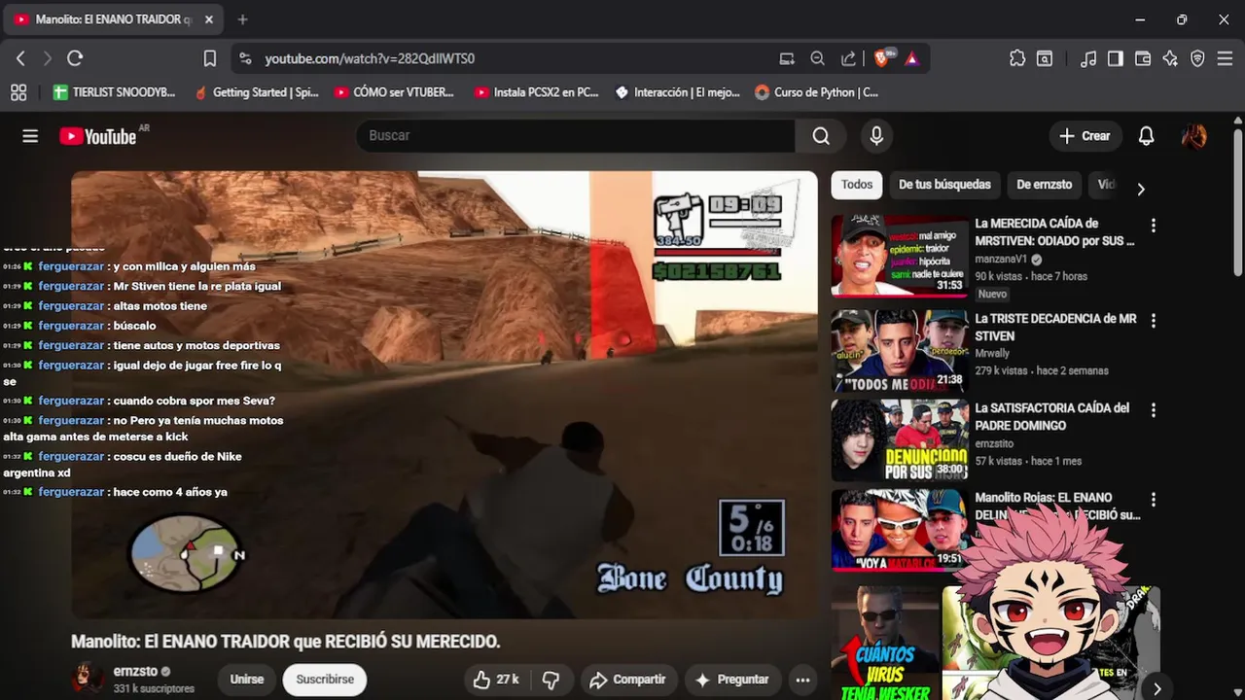Click the Compartir share button
This screenshot has width=1245, height=700.
click(x=627, y=680)
